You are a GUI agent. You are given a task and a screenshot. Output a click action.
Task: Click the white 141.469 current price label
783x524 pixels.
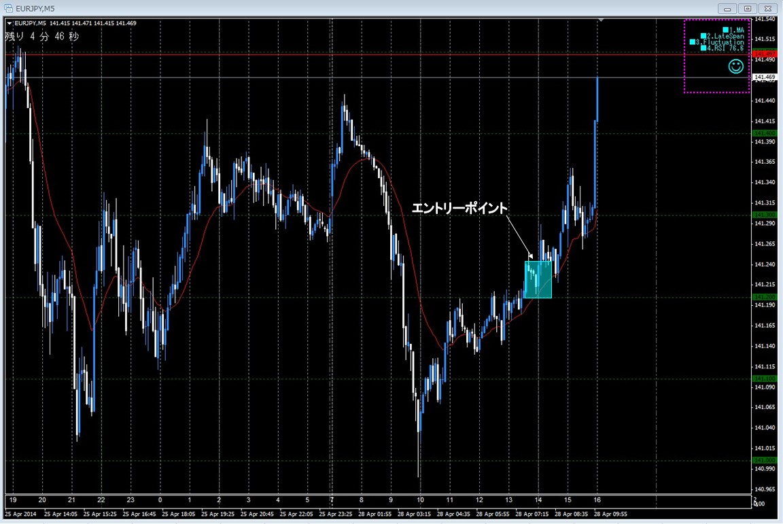pos(765,77)
